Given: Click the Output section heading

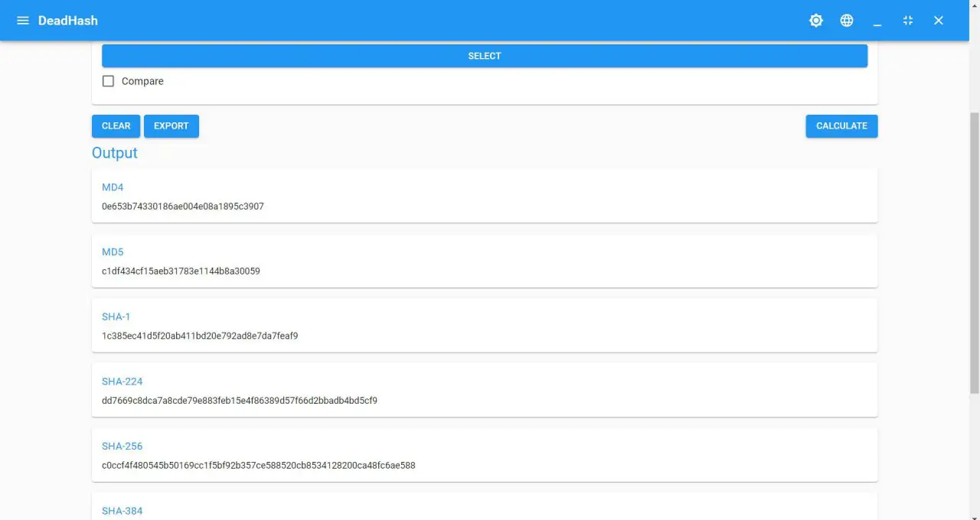Looking at the screenshot, I should (x=114, y=153).
